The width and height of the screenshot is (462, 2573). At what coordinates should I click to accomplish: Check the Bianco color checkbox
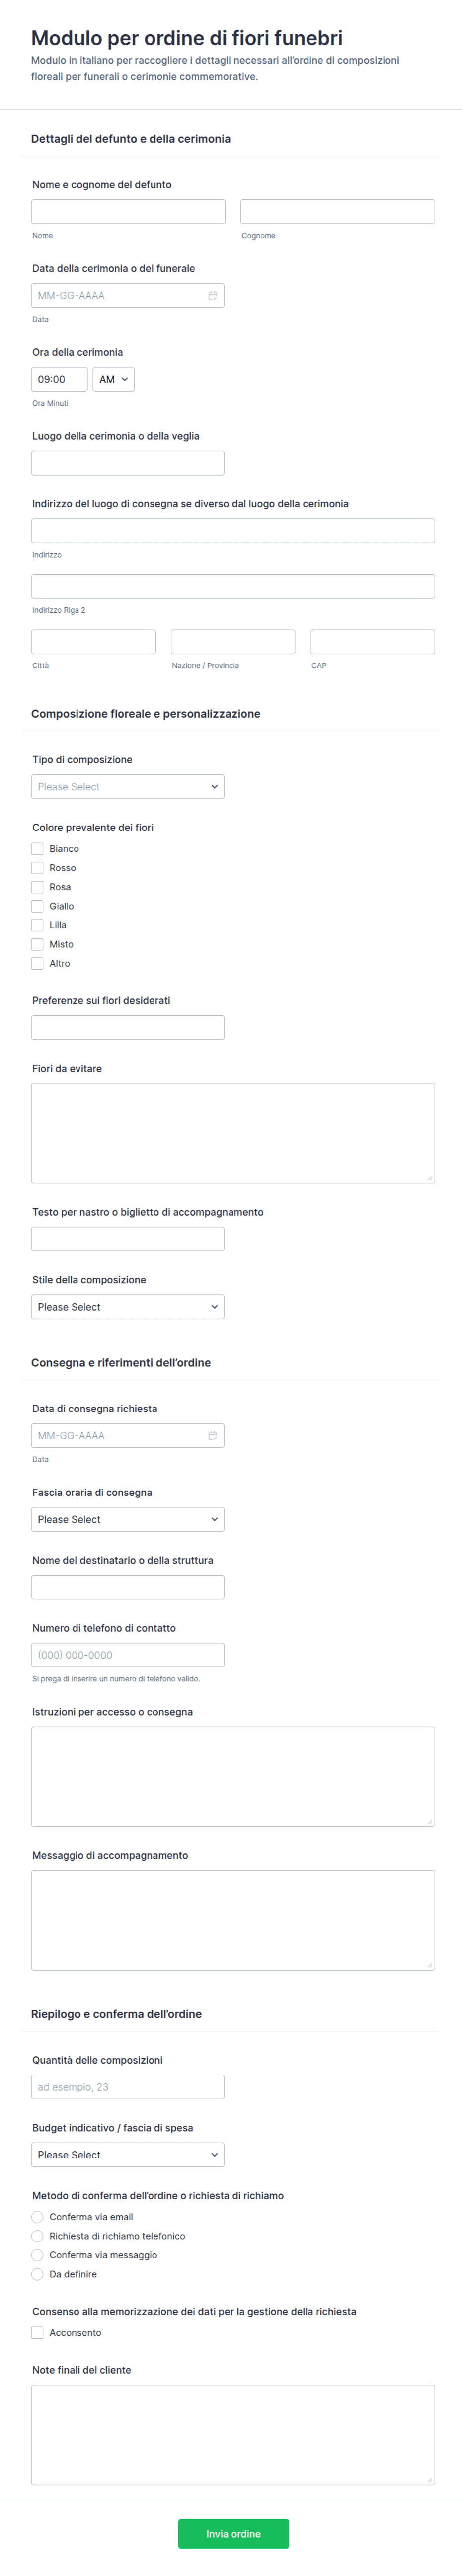[37, 849]
